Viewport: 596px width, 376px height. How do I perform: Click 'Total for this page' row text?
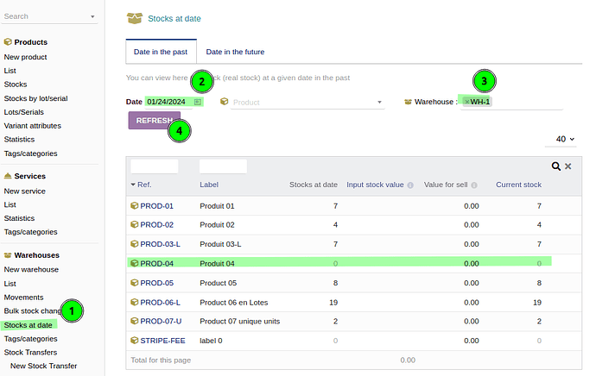point(161,360)
